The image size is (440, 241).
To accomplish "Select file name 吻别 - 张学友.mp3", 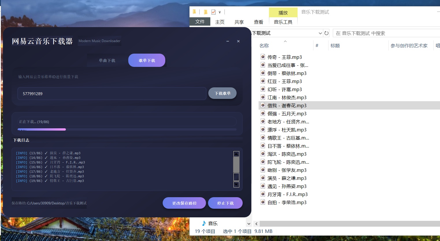I will [287, 170].
